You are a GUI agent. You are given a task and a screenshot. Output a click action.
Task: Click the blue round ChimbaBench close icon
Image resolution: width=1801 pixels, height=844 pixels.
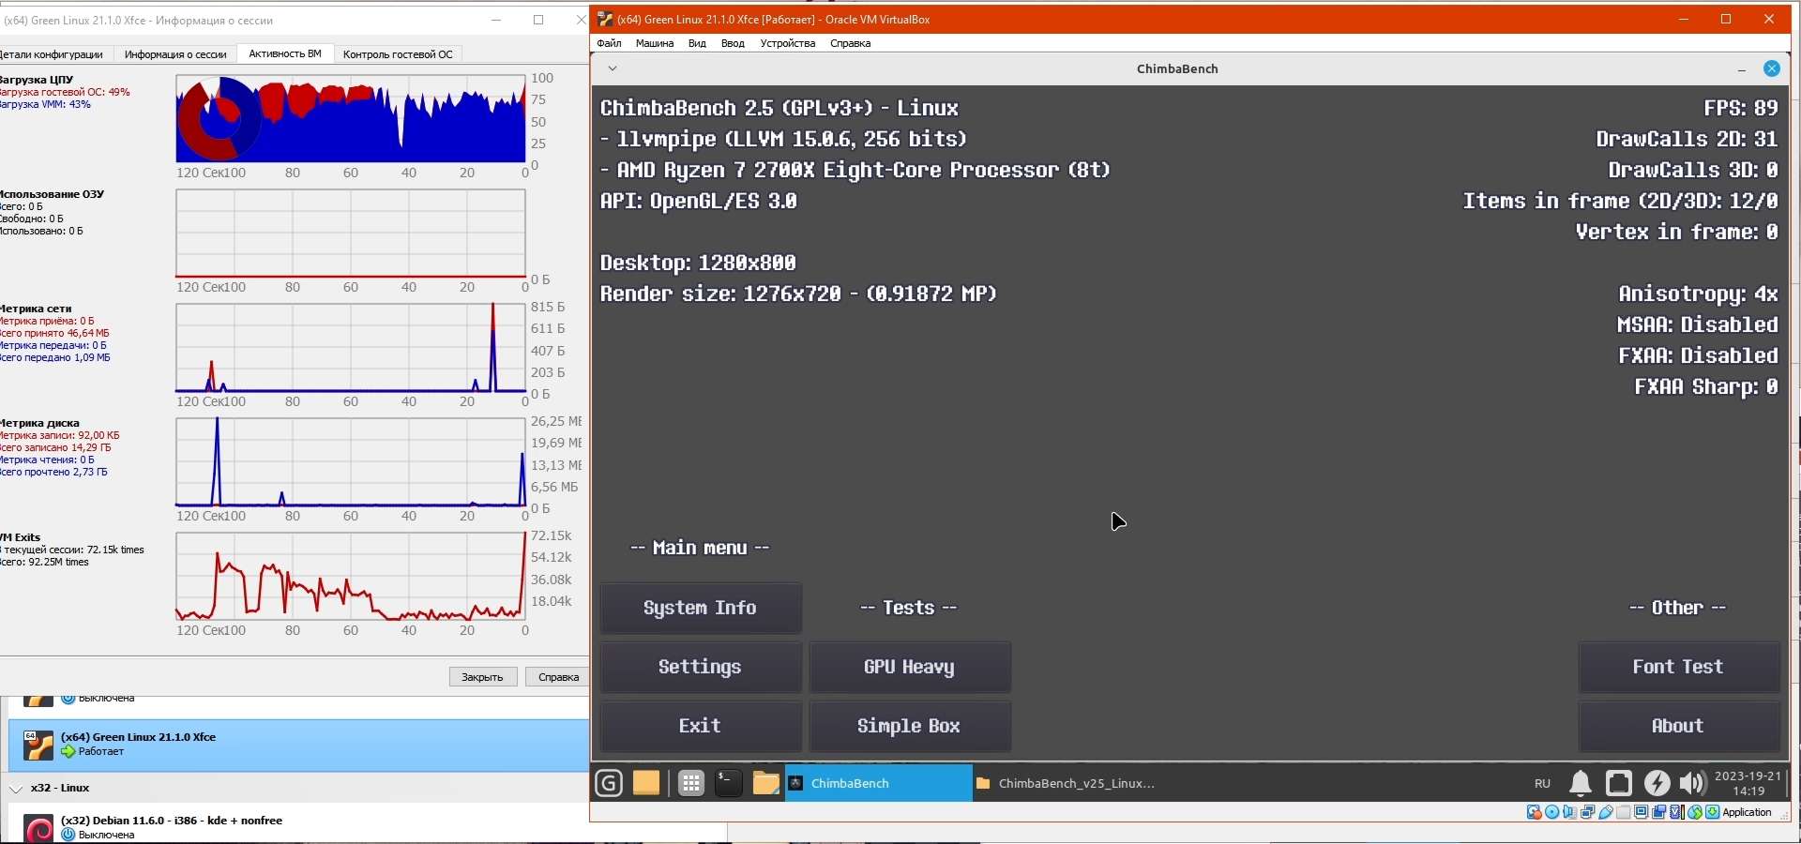pos(1772,68)
